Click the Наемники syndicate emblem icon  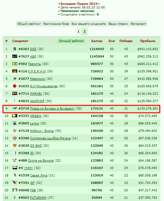[15, 79]
